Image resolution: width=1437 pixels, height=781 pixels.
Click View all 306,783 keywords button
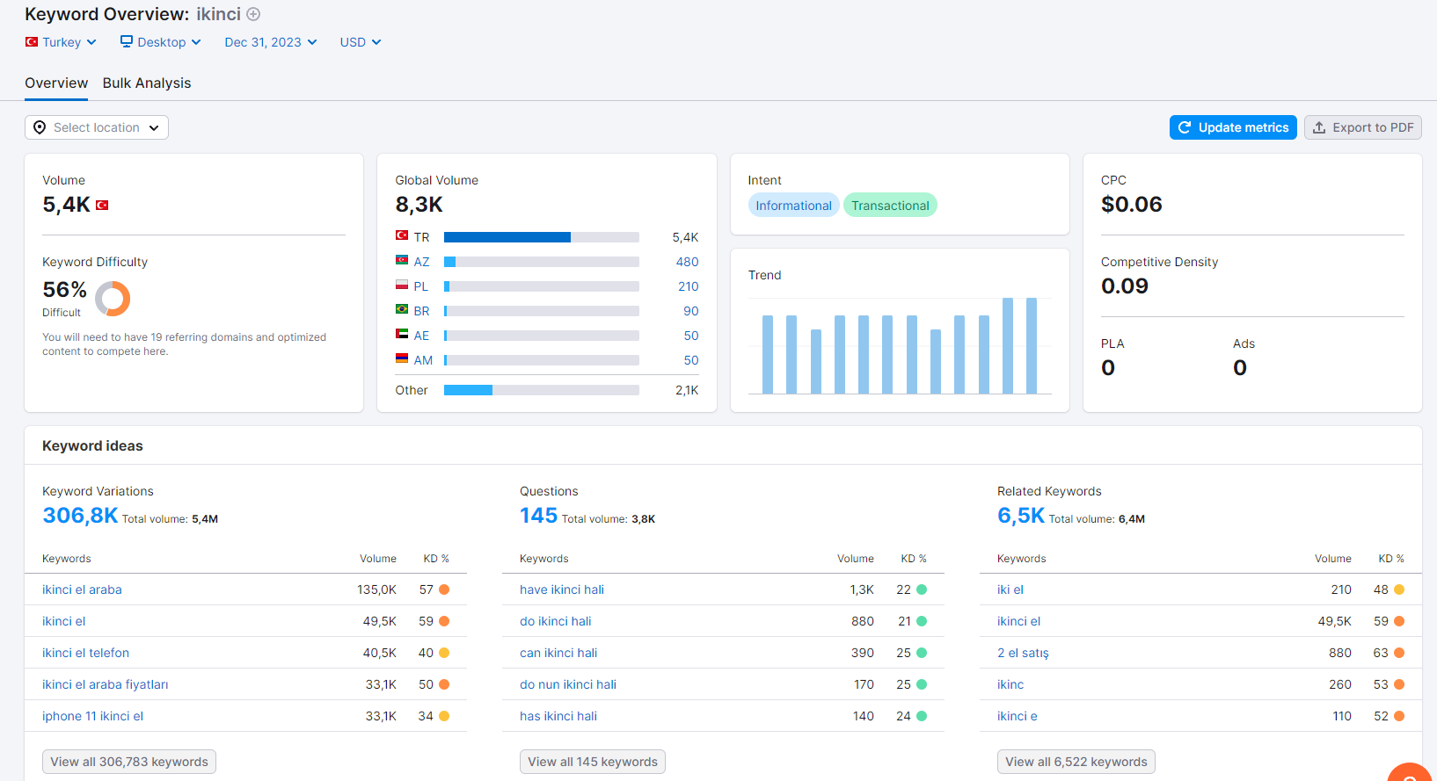(x=129, y=762)
